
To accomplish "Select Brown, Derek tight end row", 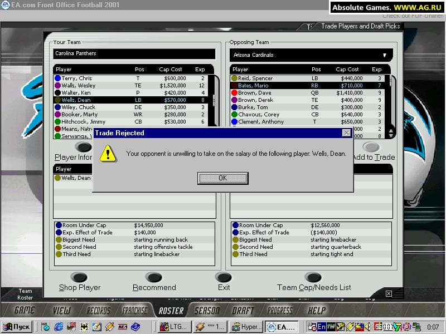I will (x=307, y=100).
